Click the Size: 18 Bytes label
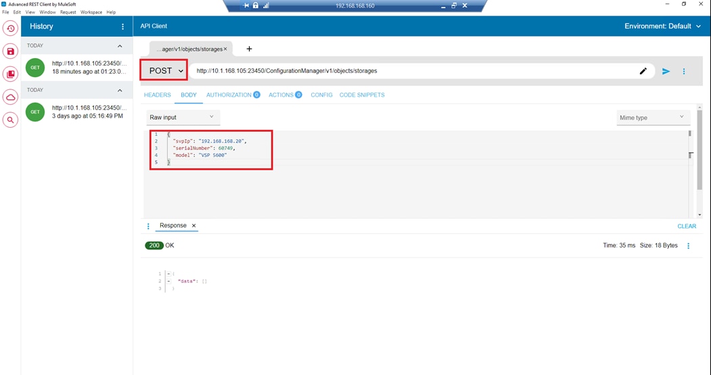Viewport: 711px width, 375px height. pos(658,245)
